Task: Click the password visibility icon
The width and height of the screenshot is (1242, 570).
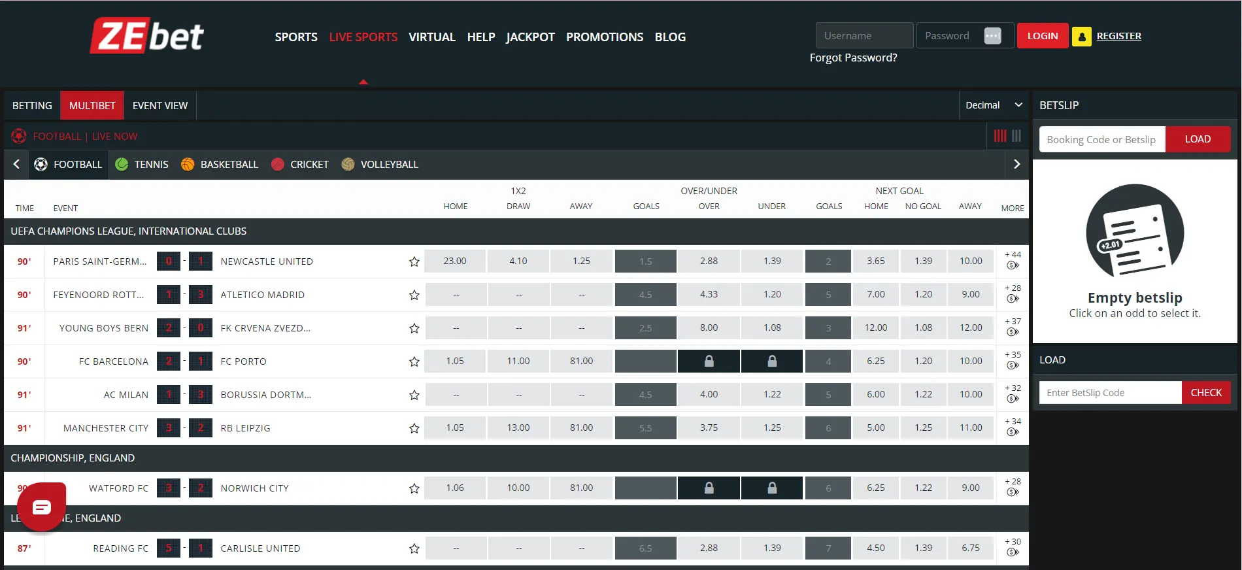Action: 992,36
